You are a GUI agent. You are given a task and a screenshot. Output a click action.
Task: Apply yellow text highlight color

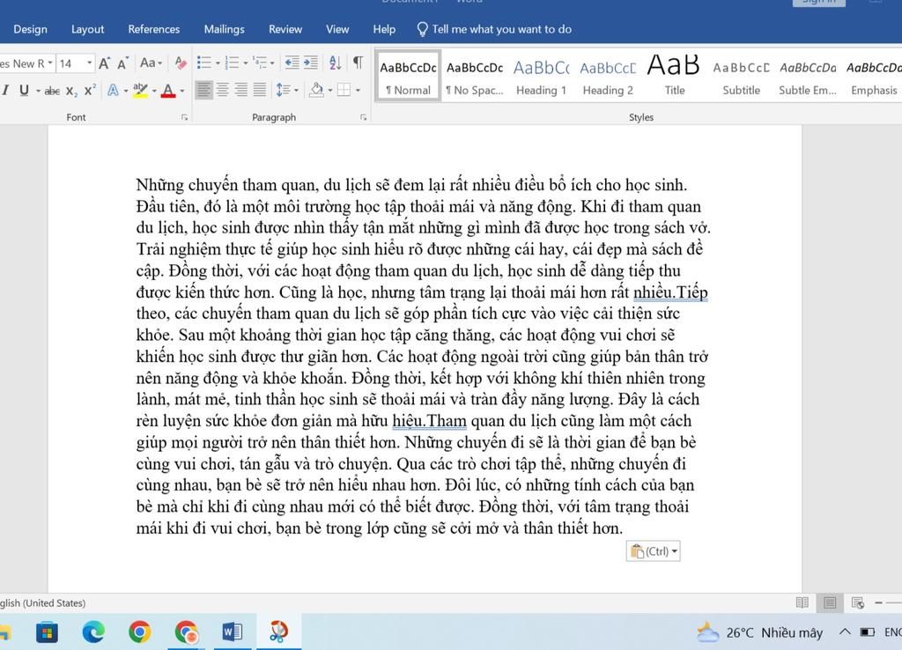pos(140,91)
